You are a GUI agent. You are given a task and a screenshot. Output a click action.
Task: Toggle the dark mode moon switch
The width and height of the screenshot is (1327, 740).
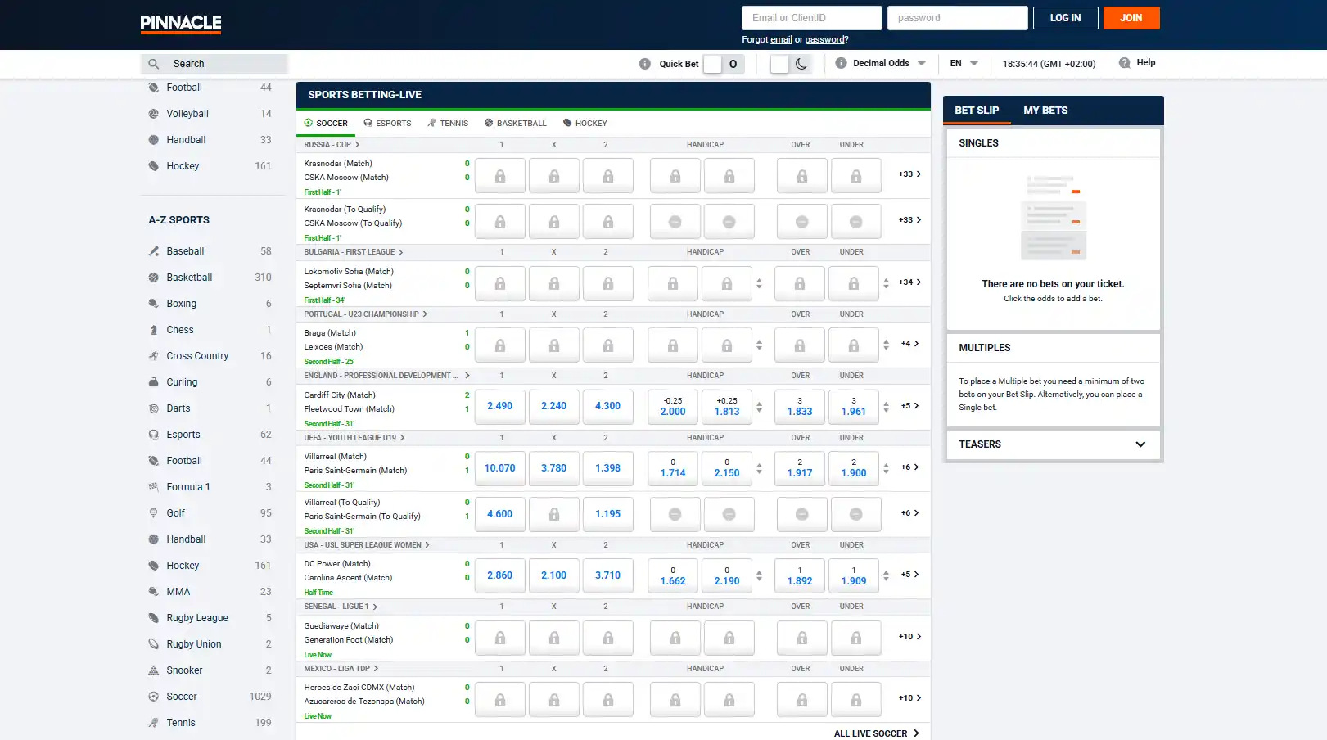(791, 64)
